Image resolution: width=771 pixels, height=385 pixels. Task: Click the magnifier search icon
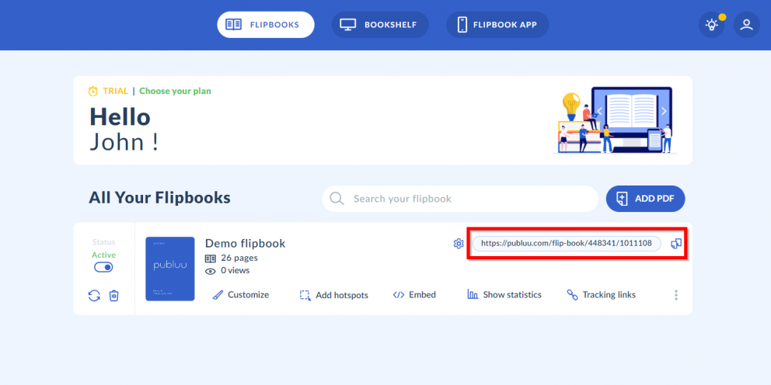pos(337,199)
